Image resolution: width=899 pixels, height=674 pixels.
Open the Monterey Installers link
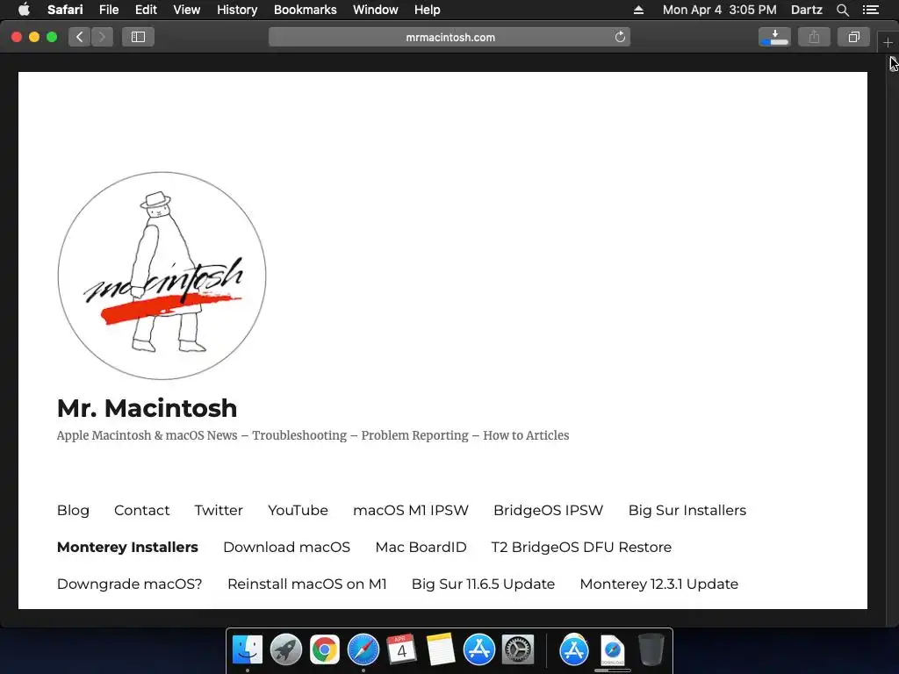tap(127, 547)
